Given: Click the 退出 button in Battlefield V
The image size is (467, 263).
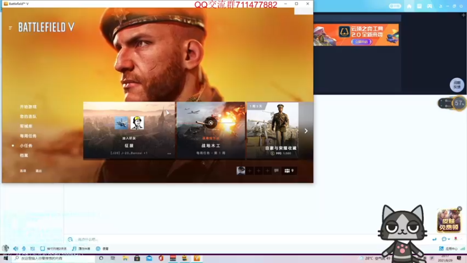Looking at the screenshot, I should (39, 171).
